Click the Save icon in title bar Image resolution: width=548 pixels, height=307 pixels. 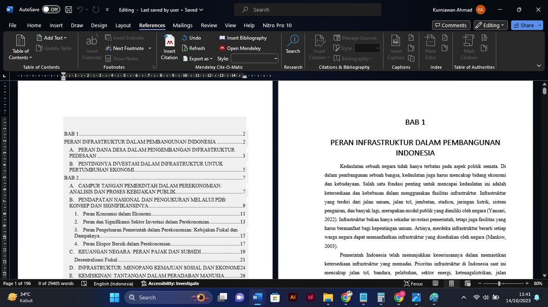click(68, 10)
